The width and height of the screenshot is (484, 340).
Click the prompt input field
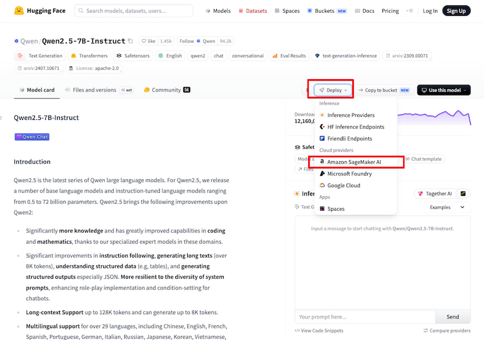(365, 316)
